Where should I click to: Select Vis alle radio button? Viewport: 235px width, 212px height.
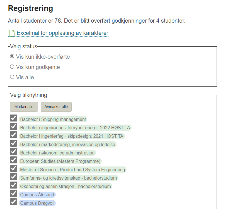pos(12,77)
